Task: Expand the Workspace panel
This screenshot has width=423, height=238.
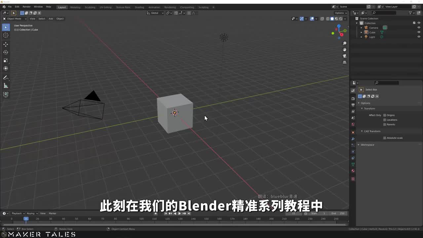Action: (x=359, y=145)
